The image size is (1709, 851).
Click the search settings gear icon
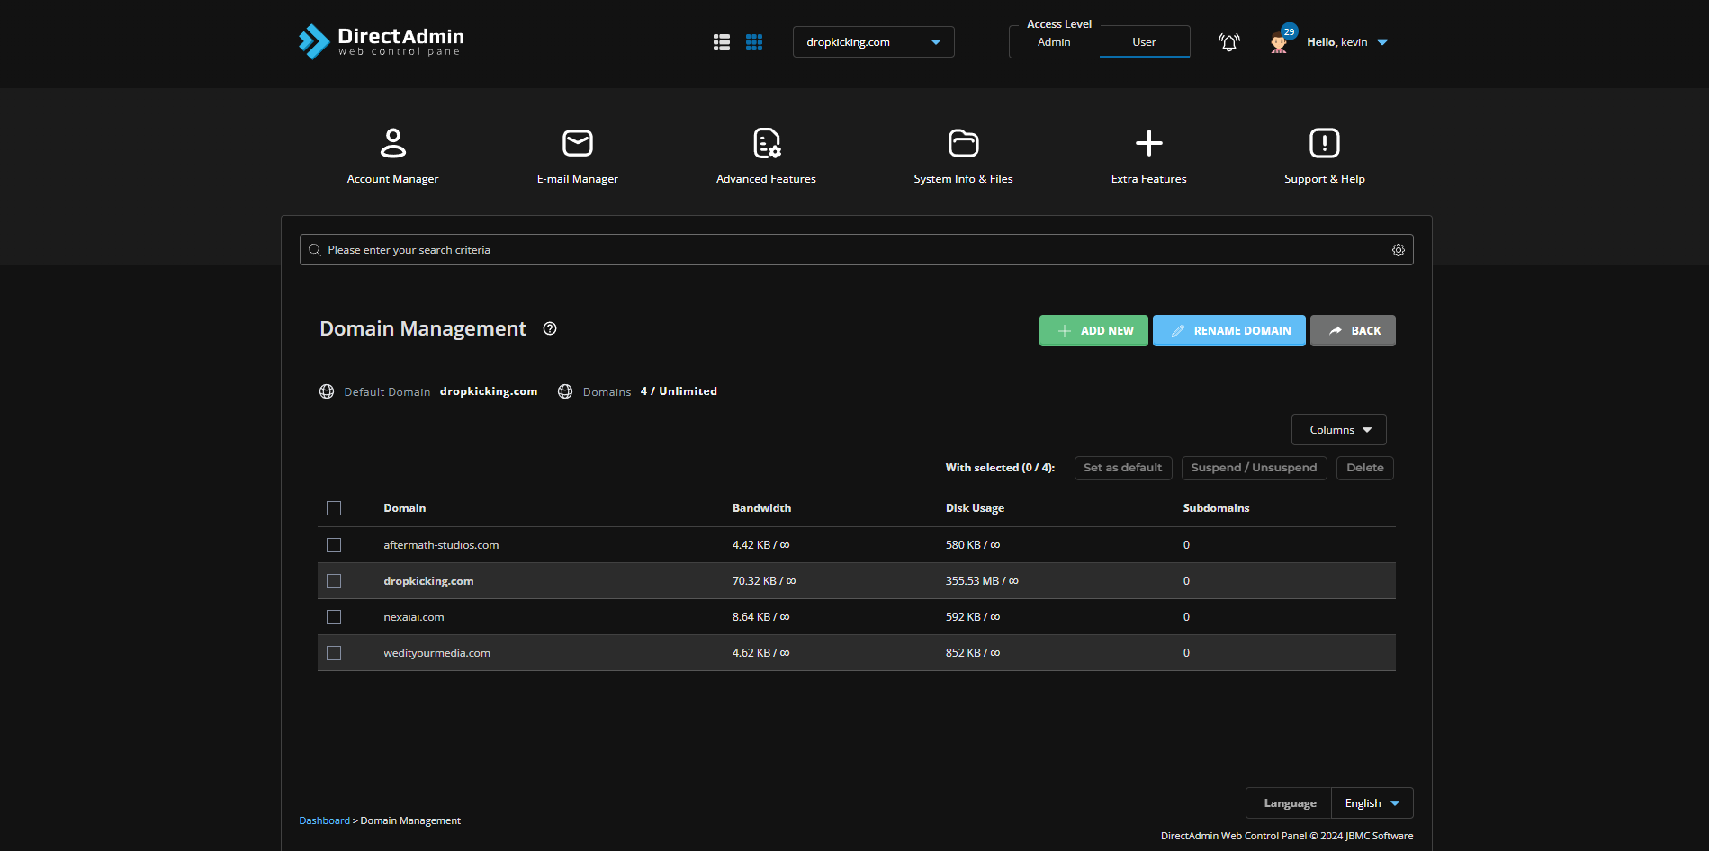(1398, 250)
